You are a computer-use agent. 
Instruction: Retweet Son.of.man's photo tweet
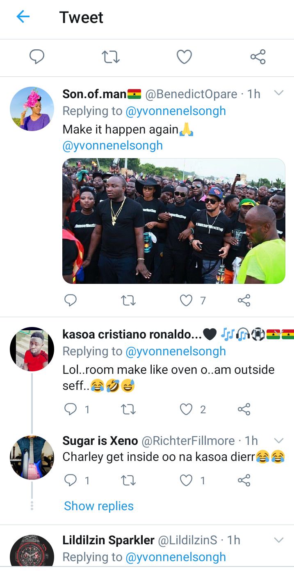coord(129,301)
